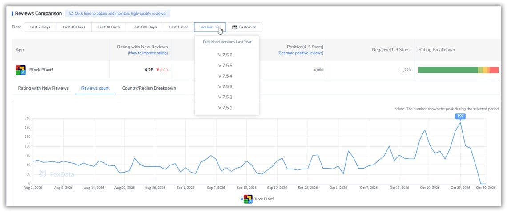
Task: Open the How to improve rating link
Action: pyautogui.click(x=148, y=53)
